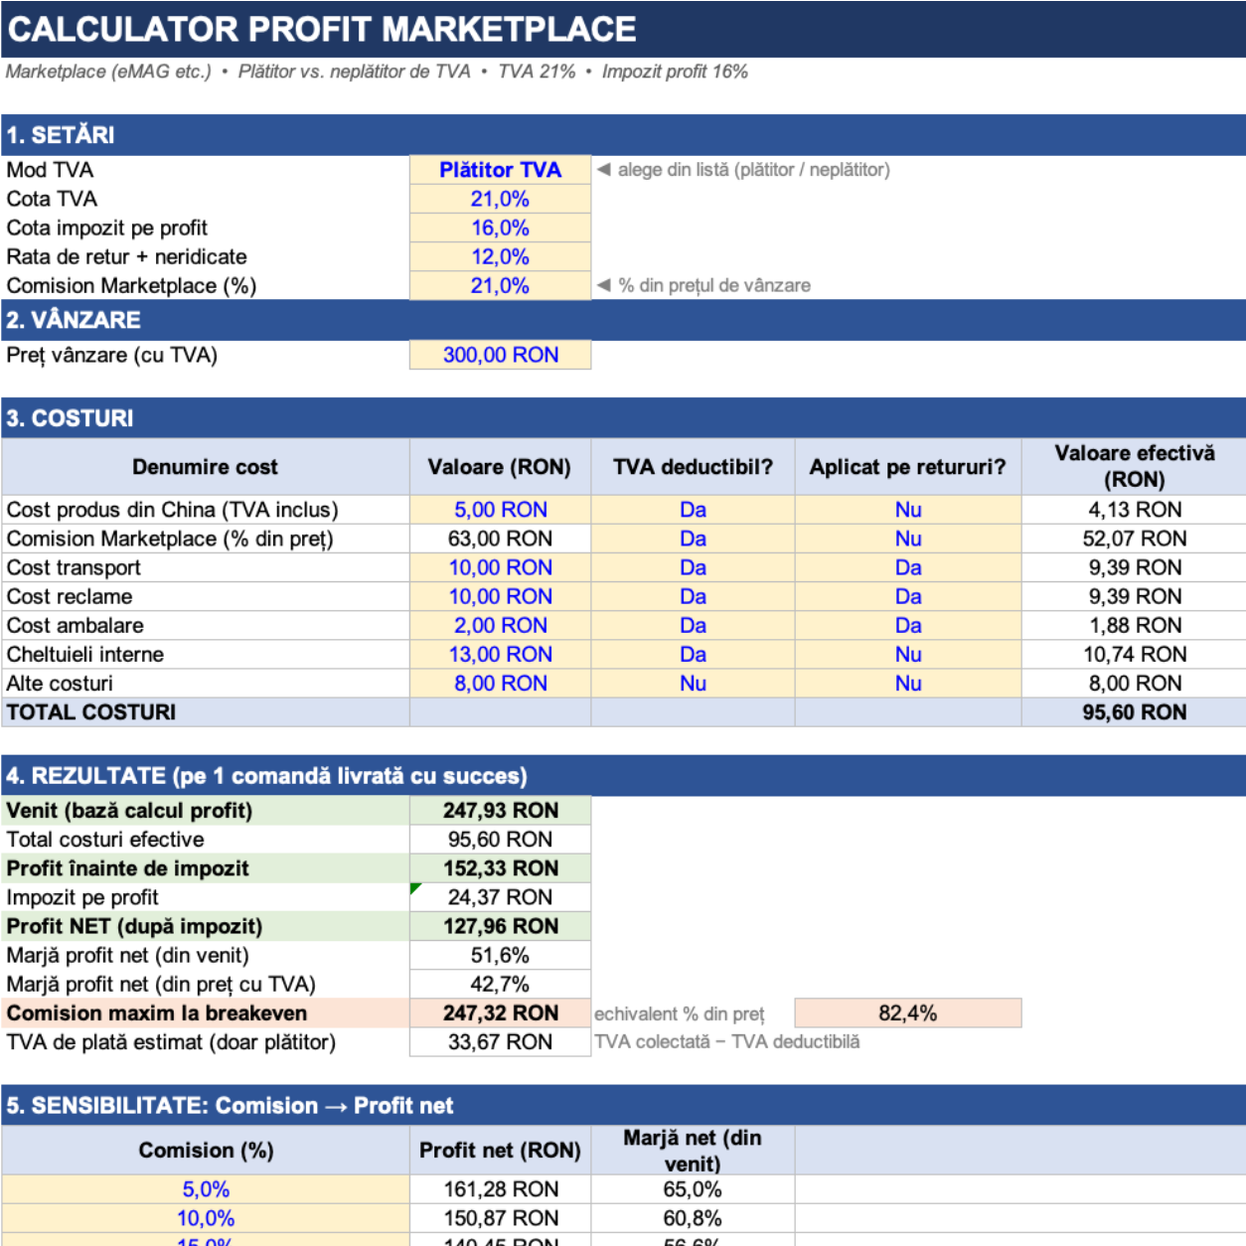Screen dimensions: 1246x1246
Task: Select the Impozit pe profit value 24,37 RON
Action: (500, 897)
